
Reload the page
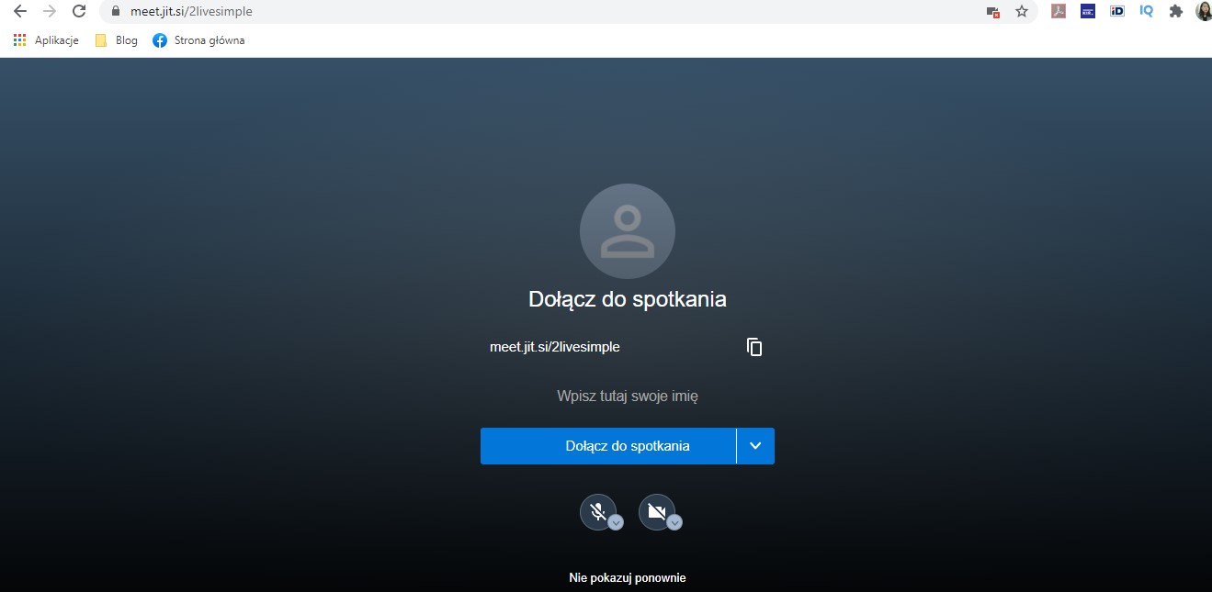[x=79, y=12]
